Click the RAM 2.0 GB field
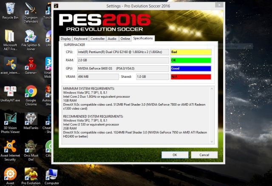The image size is (272, 186). click(123, 60)
